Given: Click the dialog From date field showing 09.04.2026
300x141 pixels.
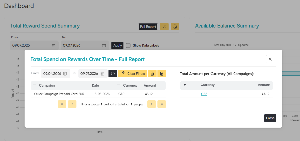Looking at the screenshot, I should click(55, 74).
